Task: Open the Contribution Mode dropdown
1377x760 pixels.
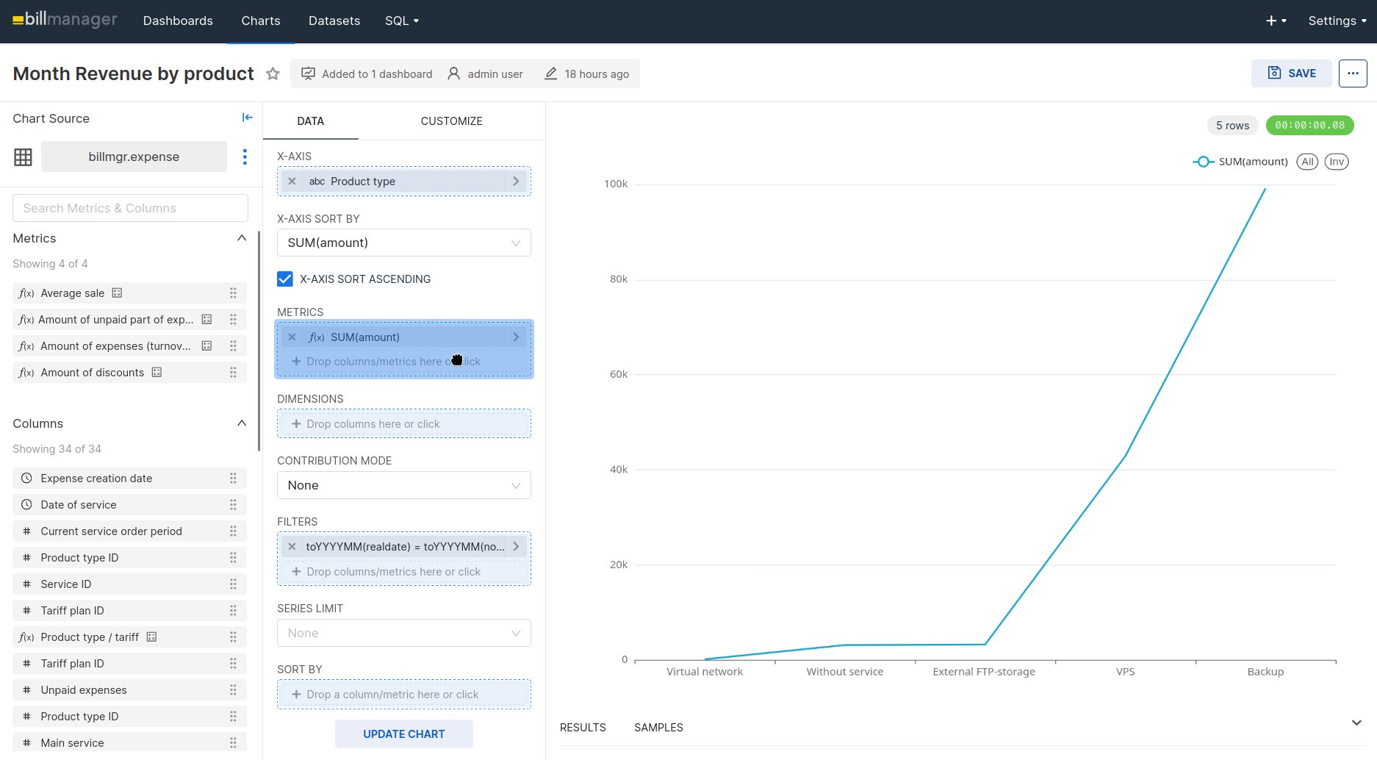Action: click(x=404, y=485)
